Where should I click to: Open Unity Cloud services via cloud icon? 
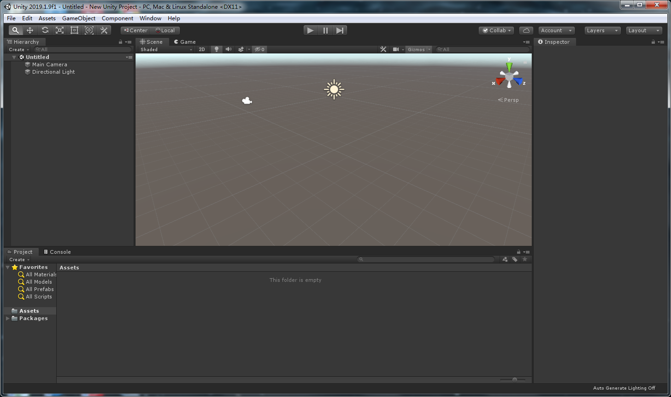click(526, 30)
